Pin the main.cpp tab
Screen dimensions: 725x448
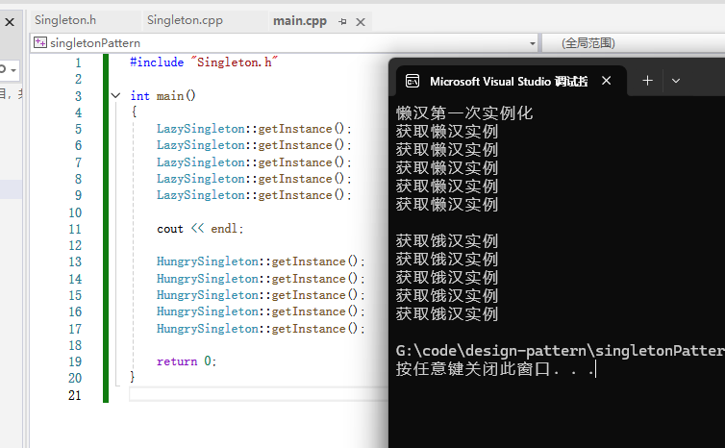coord(342,22)
